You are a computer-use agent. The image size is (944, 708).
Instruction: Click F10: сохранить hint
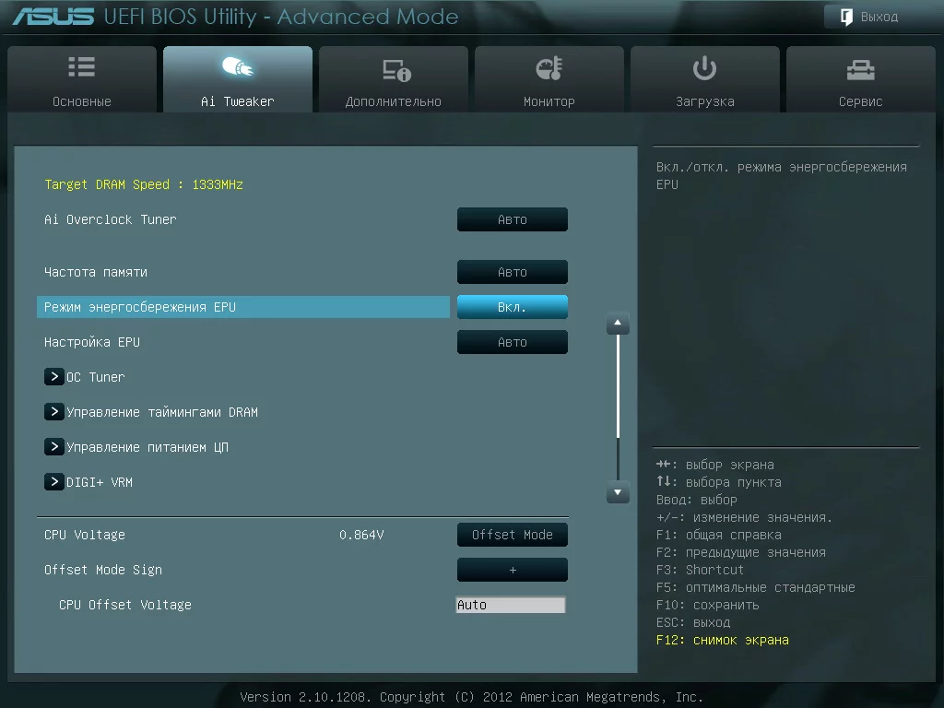(x=707, y=605)
